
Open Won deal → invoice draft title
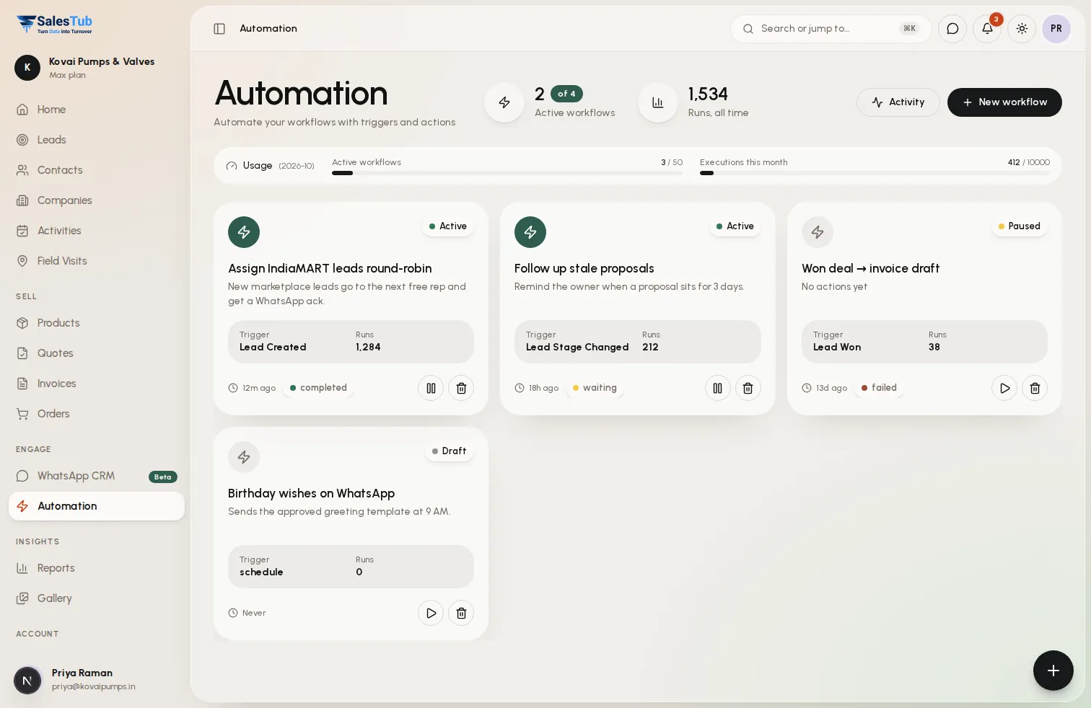tap(870, 268)
